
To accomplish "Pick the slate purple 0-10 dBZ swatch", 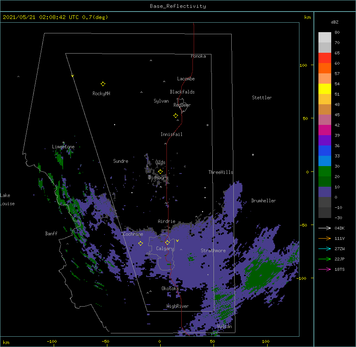I will click(x=325, y=192).
